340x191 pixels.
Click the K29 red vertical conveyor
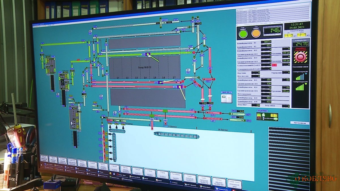point(210,58)
